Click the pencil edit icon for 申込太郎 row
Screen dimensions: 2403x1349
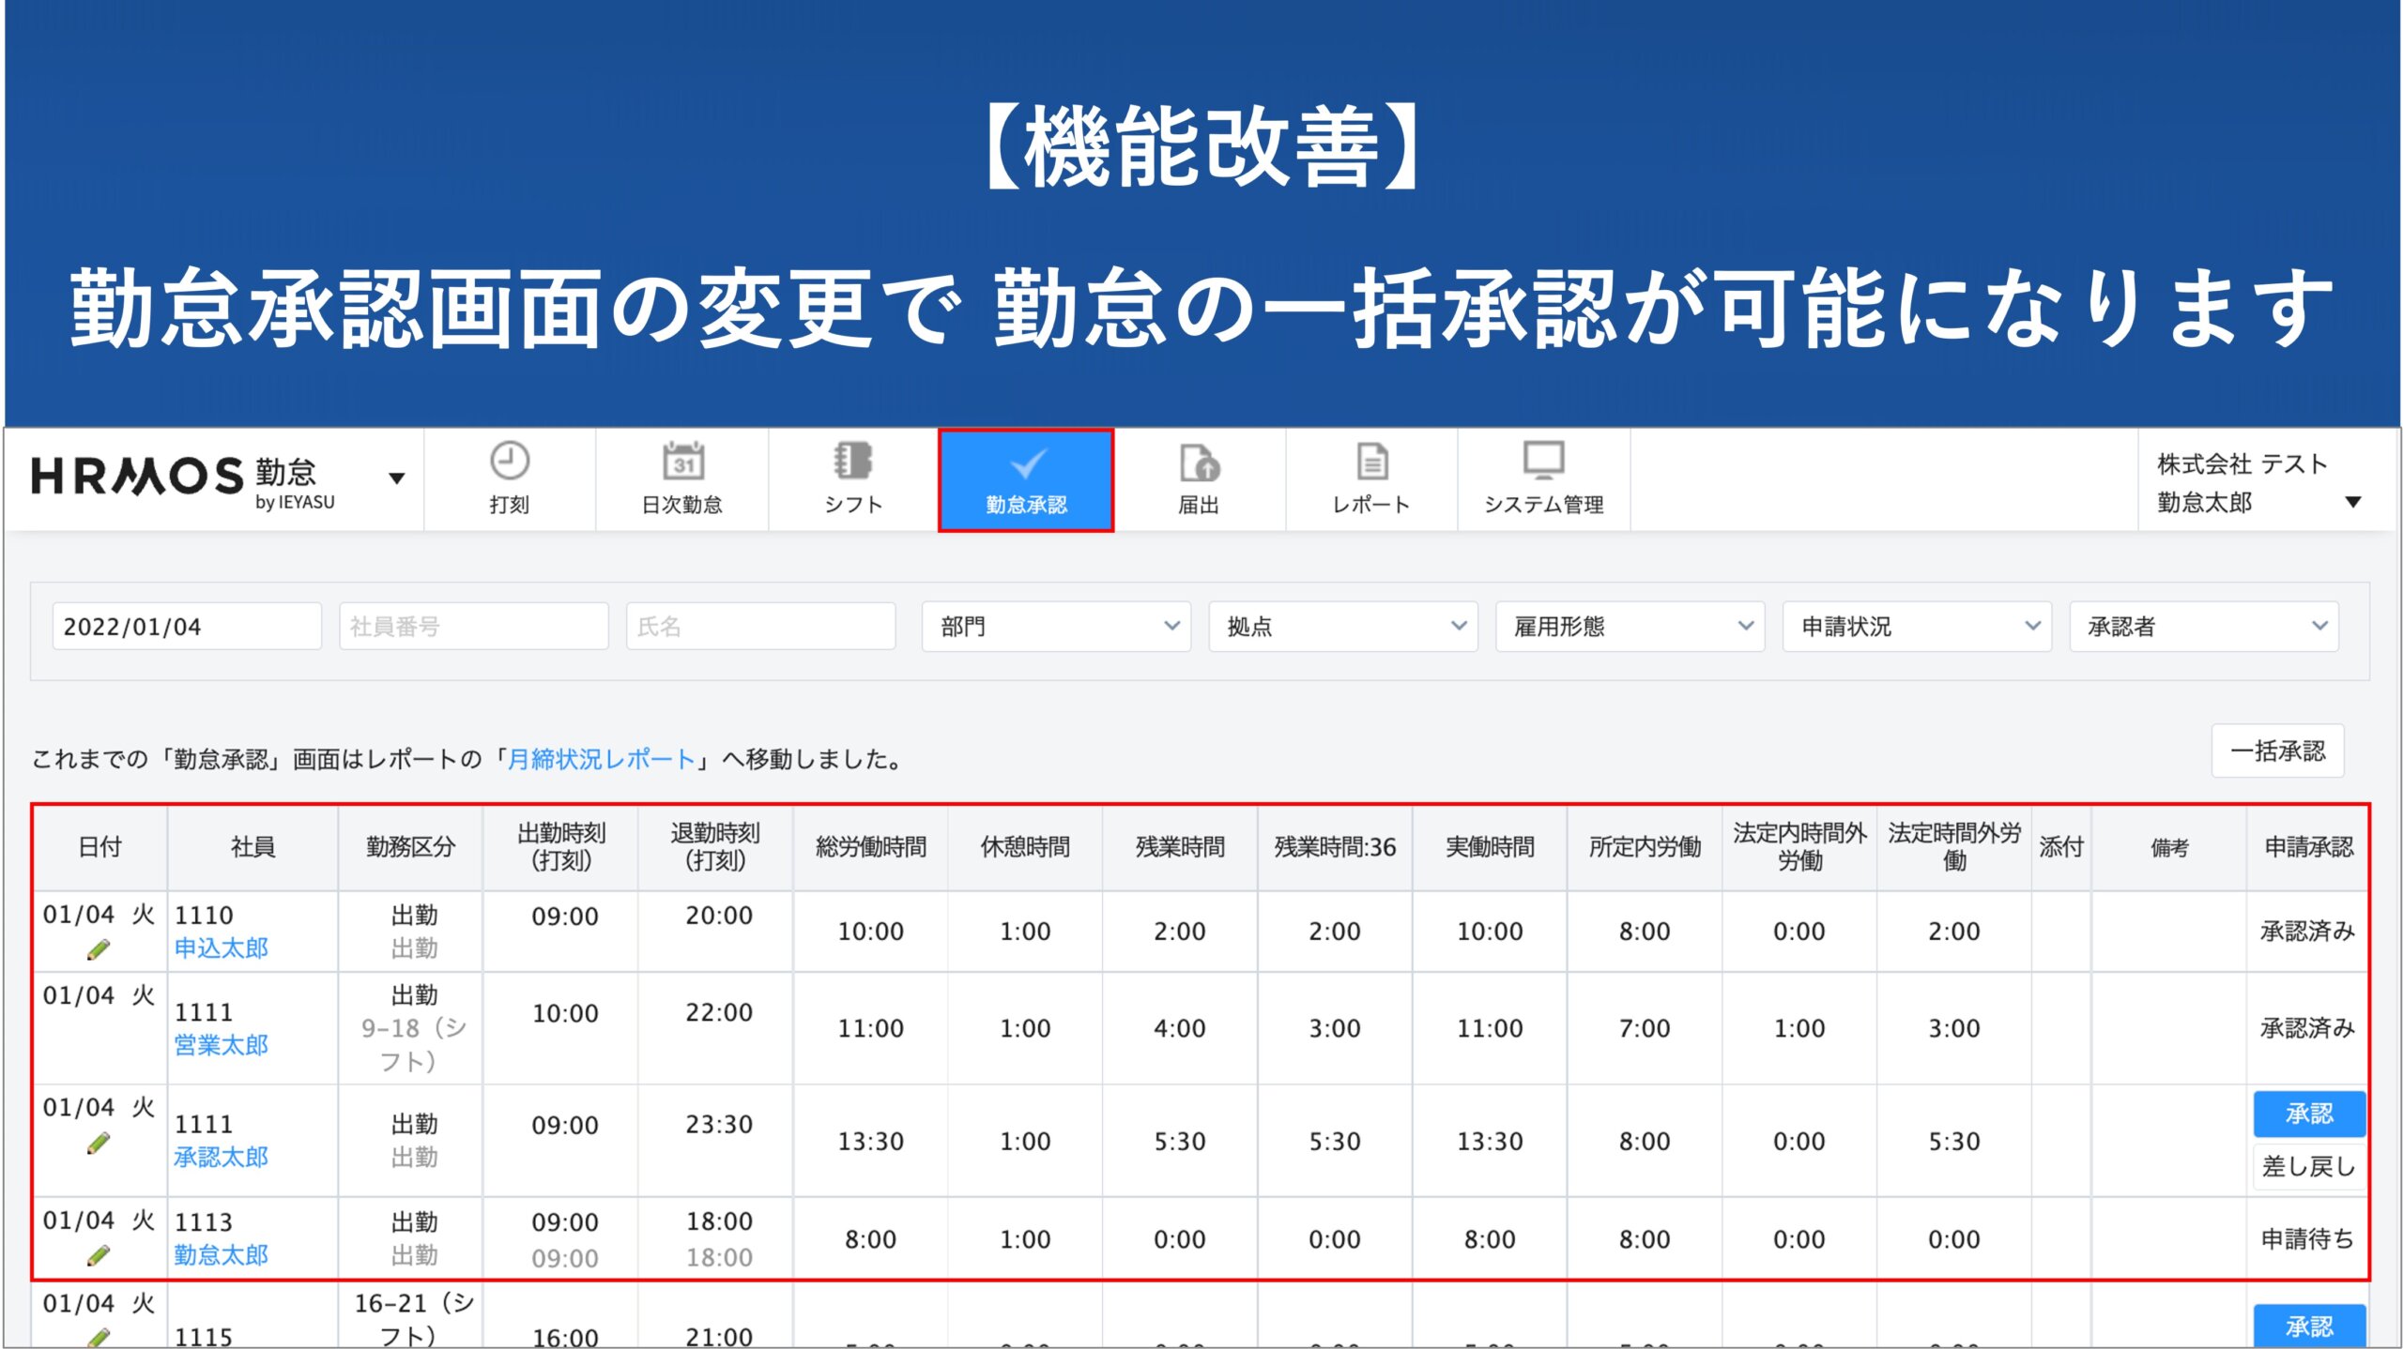click(x=99, y=950)
